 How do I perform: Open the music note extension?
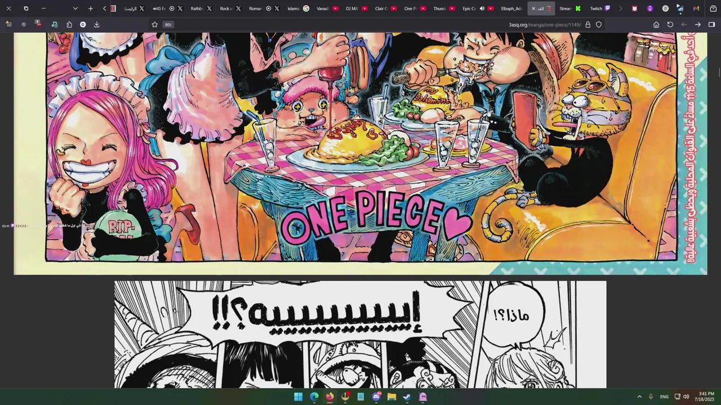point(55,25)
